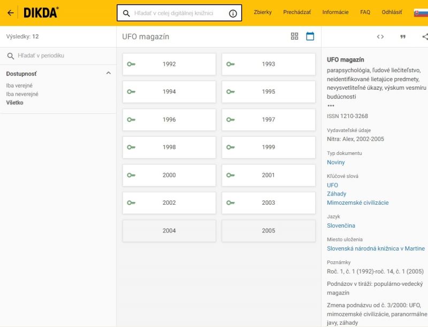Click the Slovak flag language icon
The image size is (428, 327).
(x=421, y=12)
